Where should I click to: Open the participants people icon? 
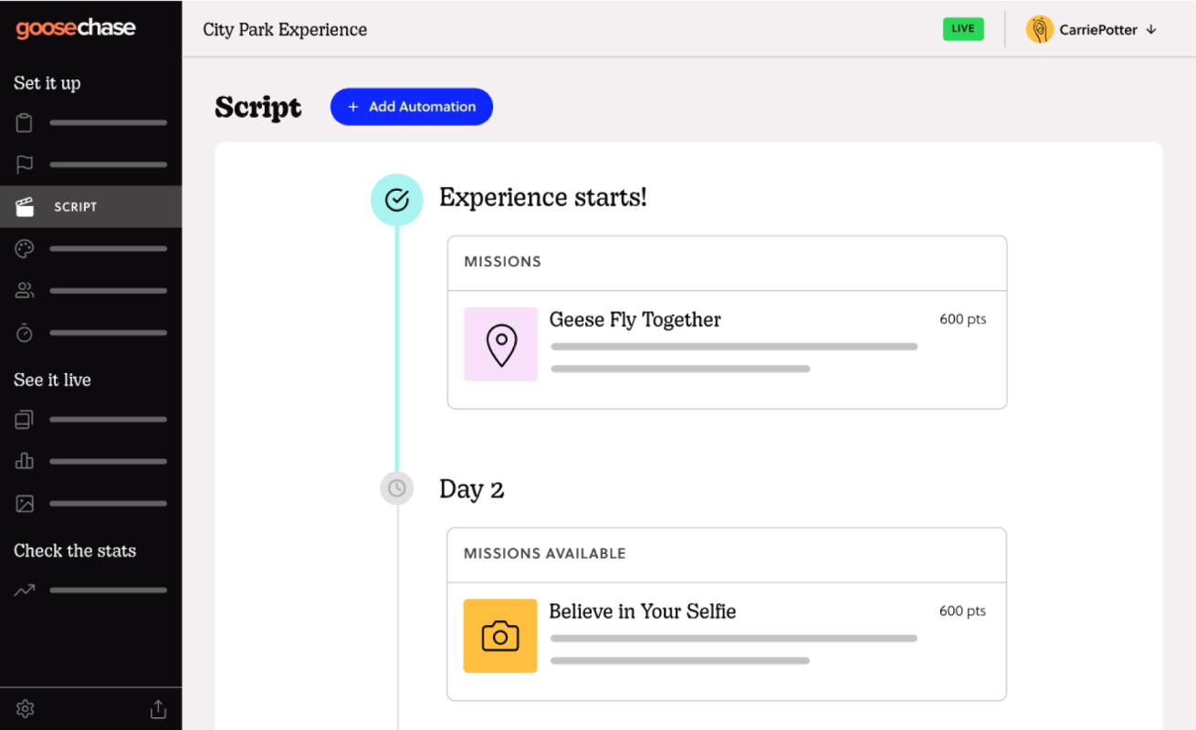coord(25,291)
